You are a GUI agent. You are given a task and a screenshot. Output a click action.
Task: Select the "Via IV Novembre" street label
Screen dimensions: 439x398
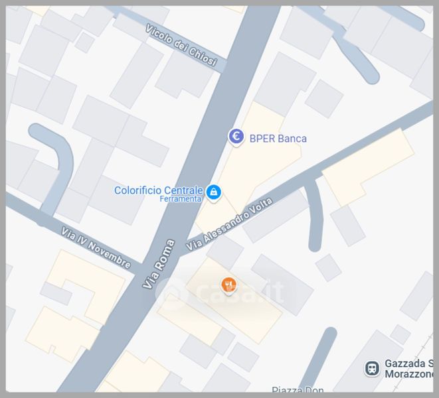[x=96, y=248]
